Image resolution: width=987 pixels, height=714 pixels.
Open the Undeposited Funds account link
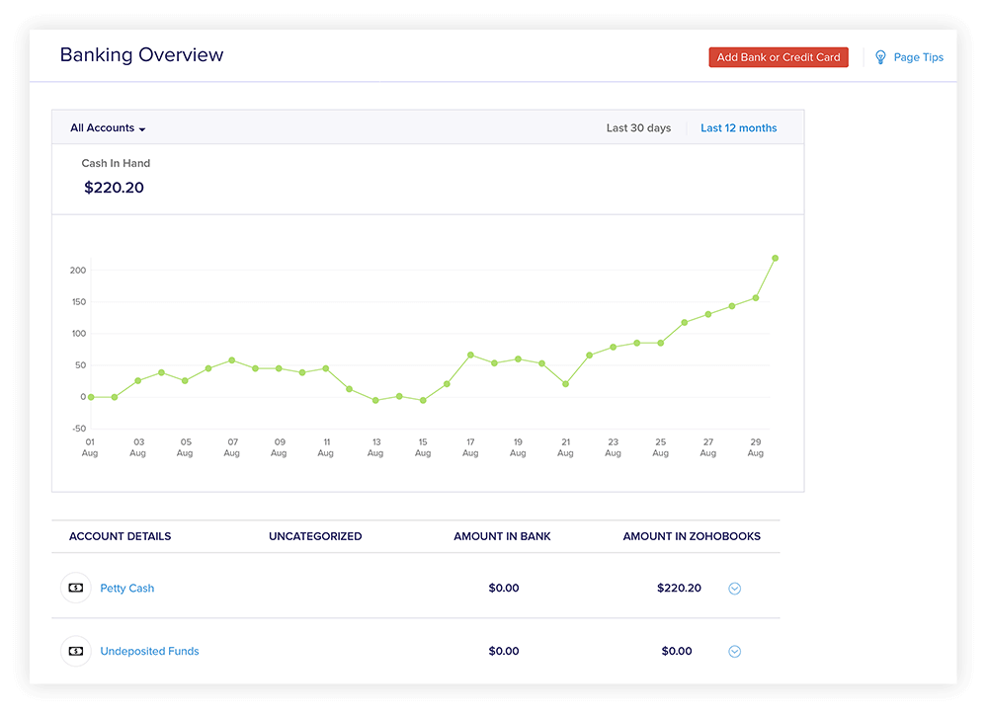(149, 651)
